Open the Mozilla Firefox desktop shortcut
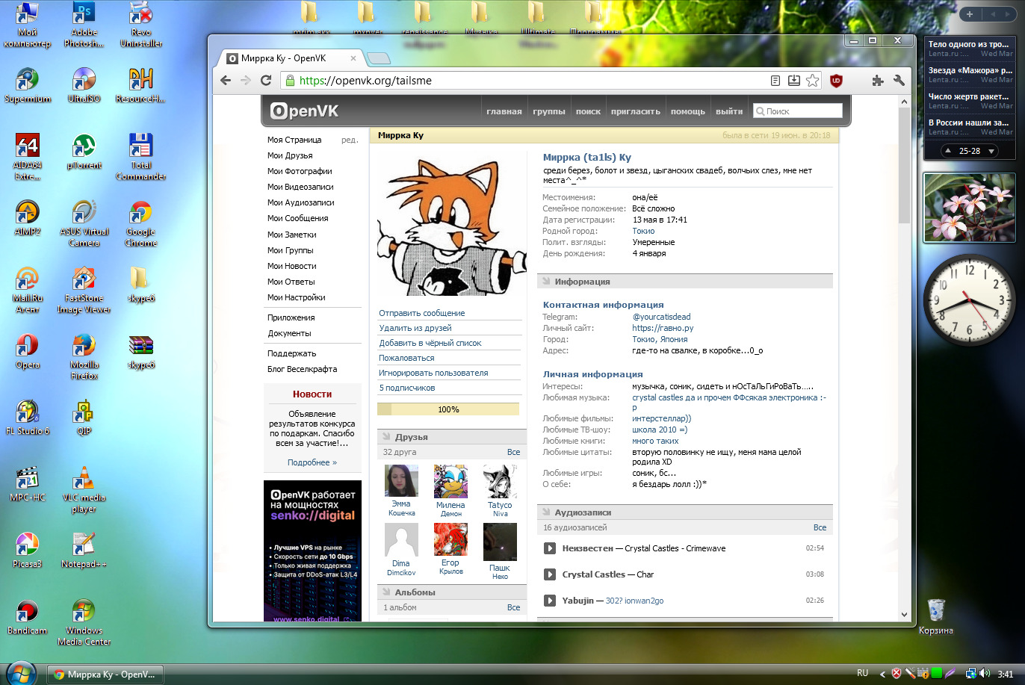This screenshot has height=685, width=1025. 84,356
